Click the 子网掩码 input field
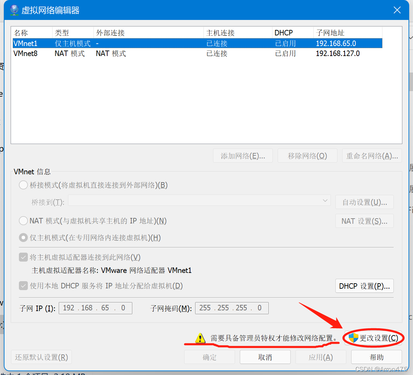 point(232,308)
